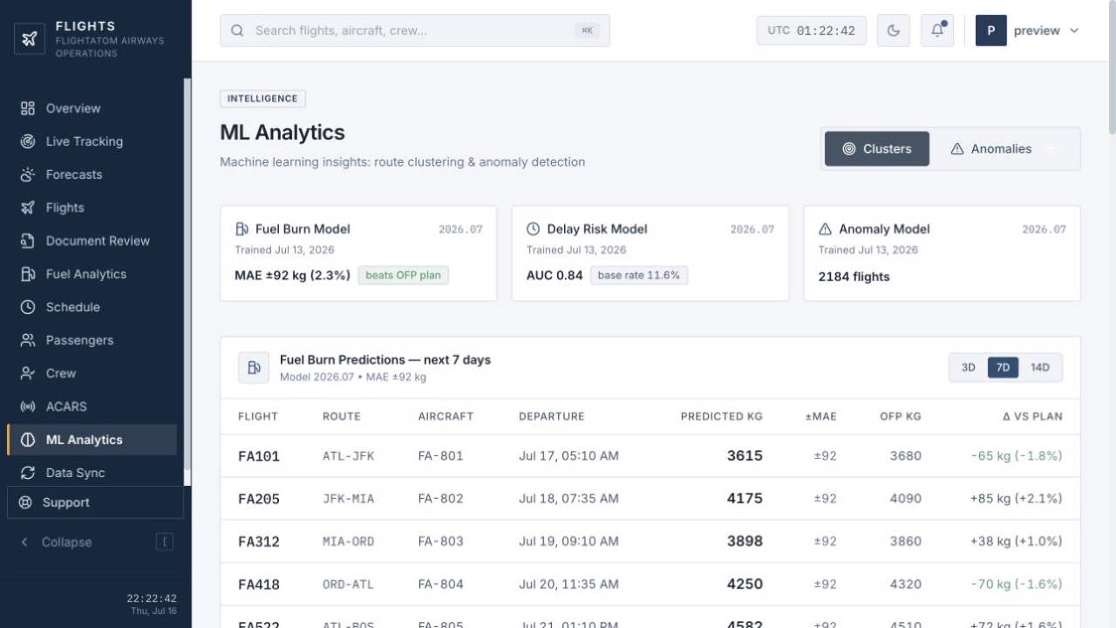Click the beats OFP plan badge

404,276
